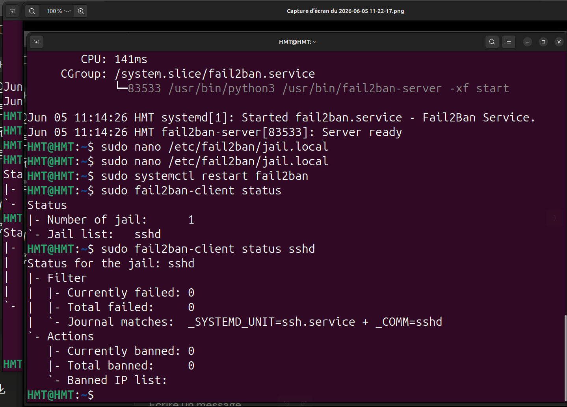Click the terminal title 'HMT@HMT: ~'

[297, 42]
